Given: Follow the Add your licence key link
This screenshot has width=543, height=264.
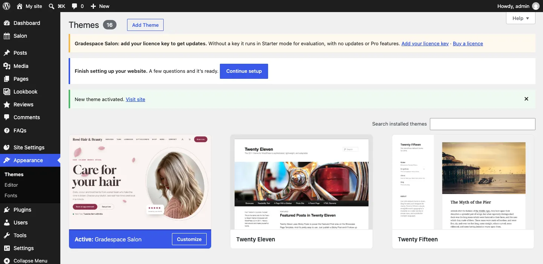Looking at the screenshot, I should tap(425, 43).
